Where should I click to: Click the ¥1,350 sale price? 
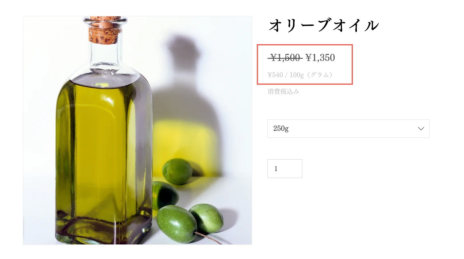pyautogui.click(x=320, y=58)
